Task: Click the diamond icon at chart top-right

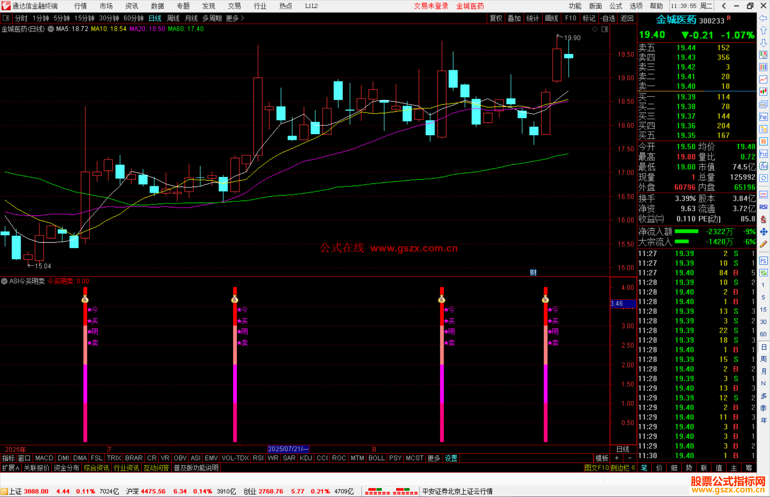Action: click(x=595, y=29)
